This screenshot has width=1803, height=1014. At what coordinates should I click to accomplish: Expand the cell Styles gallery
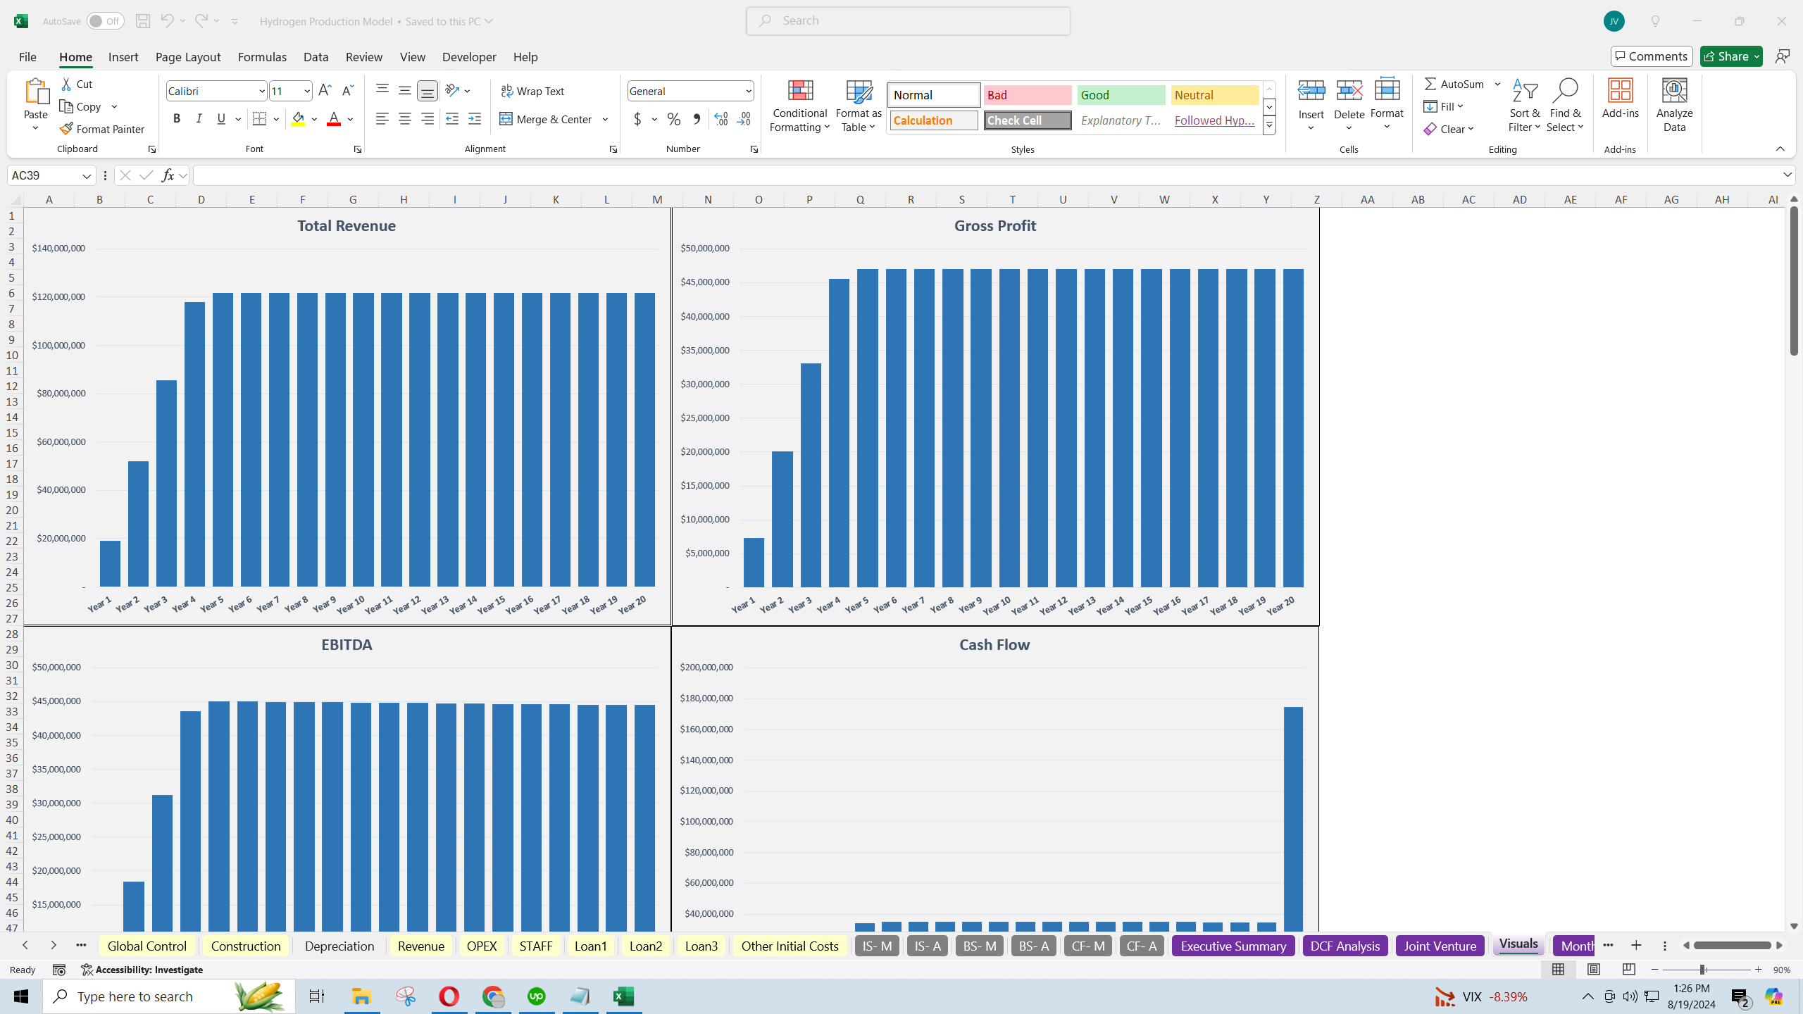1269,126
